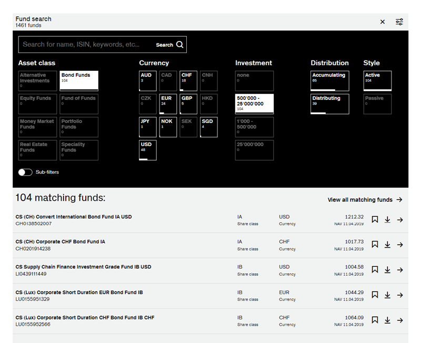Bookmark CS (CH) Convert International Bond Fund
The width and height of the screenshot is (421, 343).
click(x=375, y=220)
